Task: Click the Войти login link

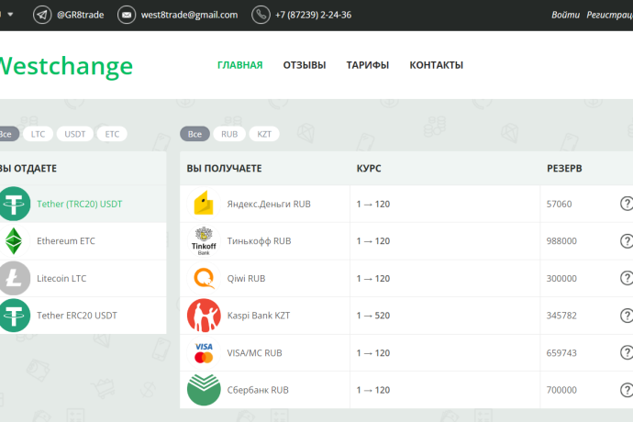Action: (x=565, y=15)
